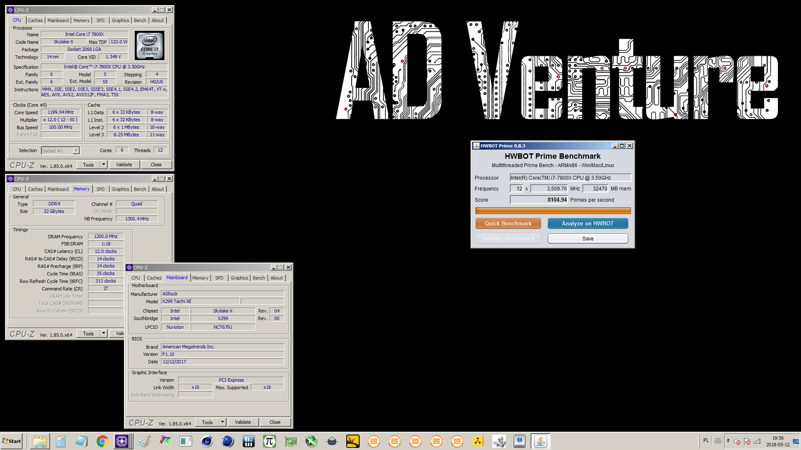Click the Save button in HWBOT Prime
801x450 pixels.
click(587, 238)
